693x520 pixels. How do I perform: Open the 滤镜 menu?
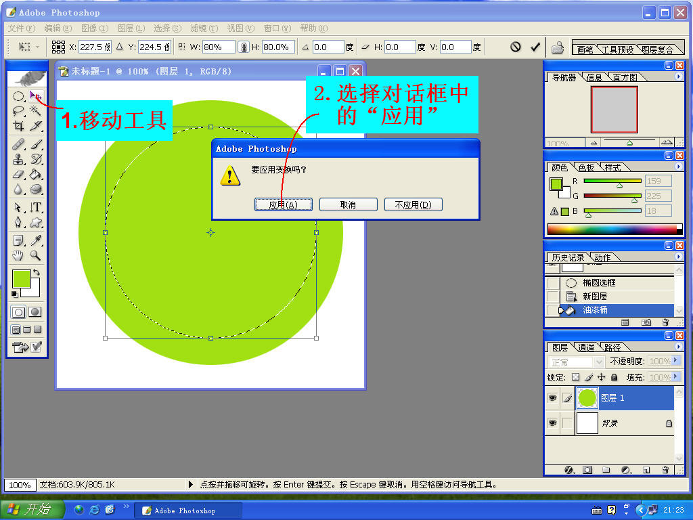click(x=204, y=28)
